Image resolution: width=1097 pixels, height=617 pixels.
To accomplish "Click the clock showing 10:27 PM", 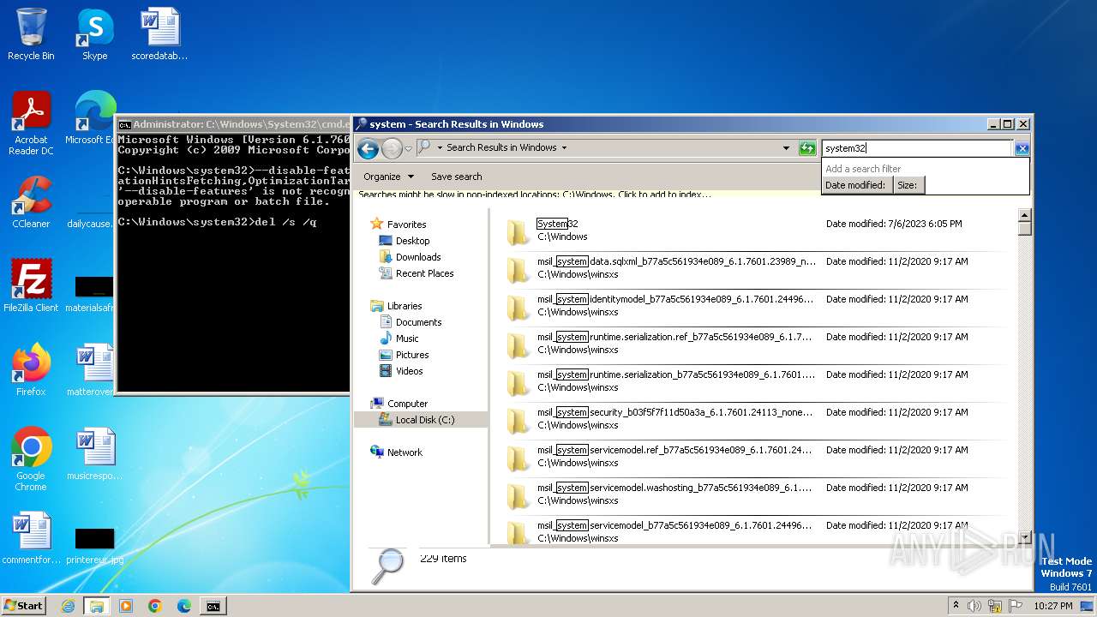I will 1052,606.
